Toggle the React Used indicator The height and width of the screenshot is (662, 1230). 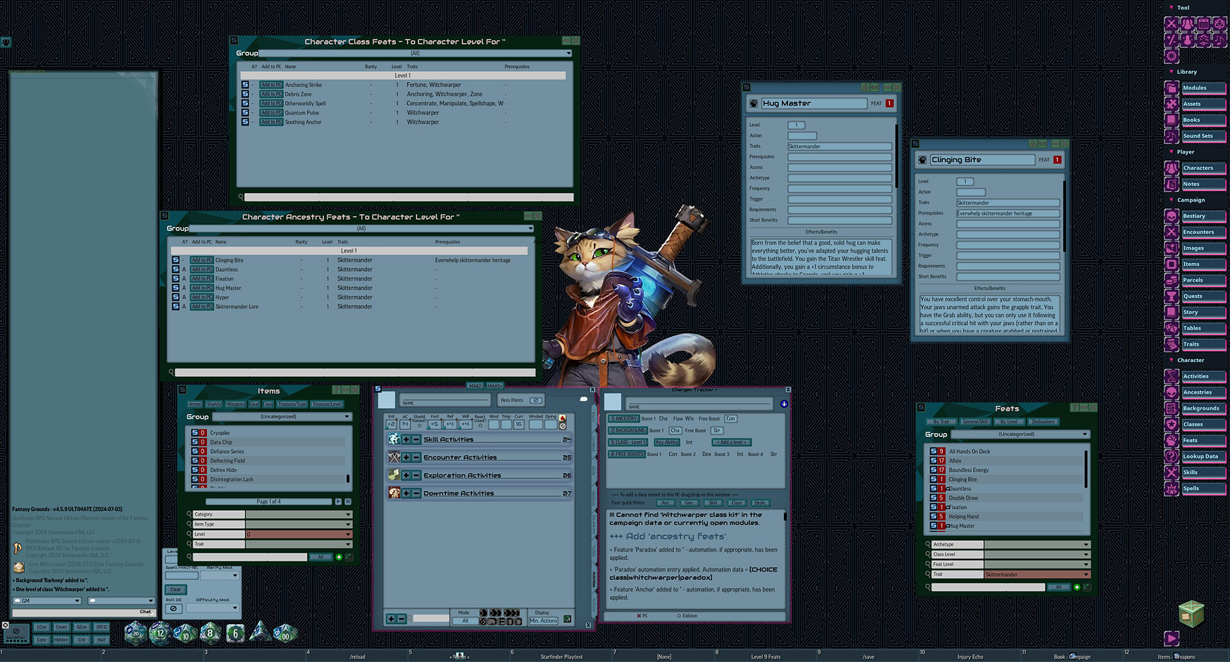(x=480, y=426)
